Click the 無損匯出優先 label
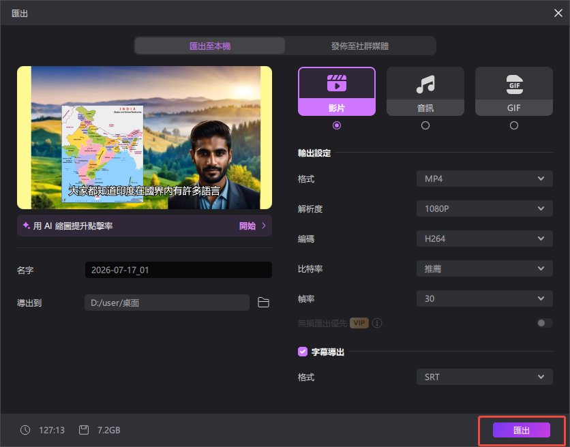 [x=322, y=323]
